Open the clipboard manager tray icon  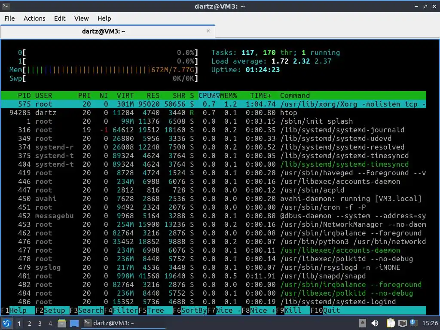click(391, 323)
